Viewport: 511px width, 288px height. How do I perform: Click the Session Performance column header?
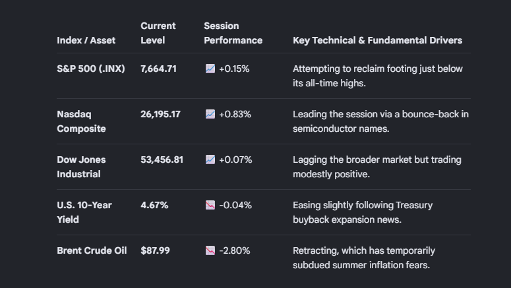point(233,33)
